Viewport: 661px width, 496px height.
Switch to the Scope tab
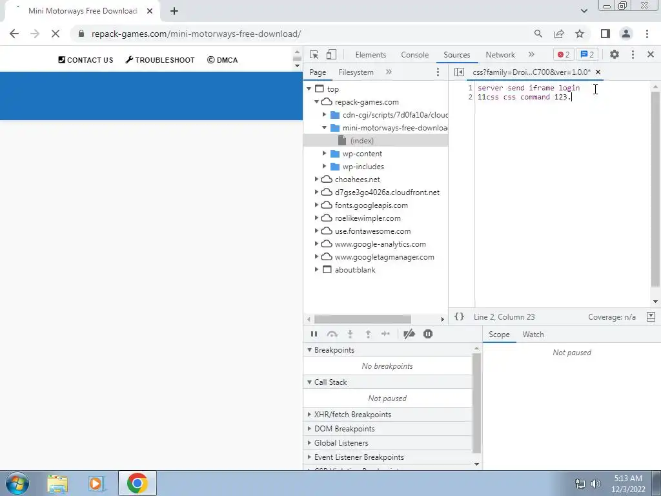pyautogui.click(x=499, y=335)
